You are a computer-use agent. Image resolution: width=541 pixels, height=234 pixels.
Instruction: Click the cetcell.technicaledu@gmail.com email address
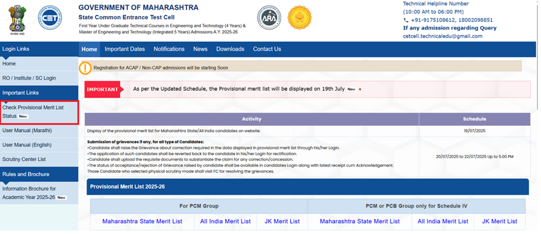point(442,36)
